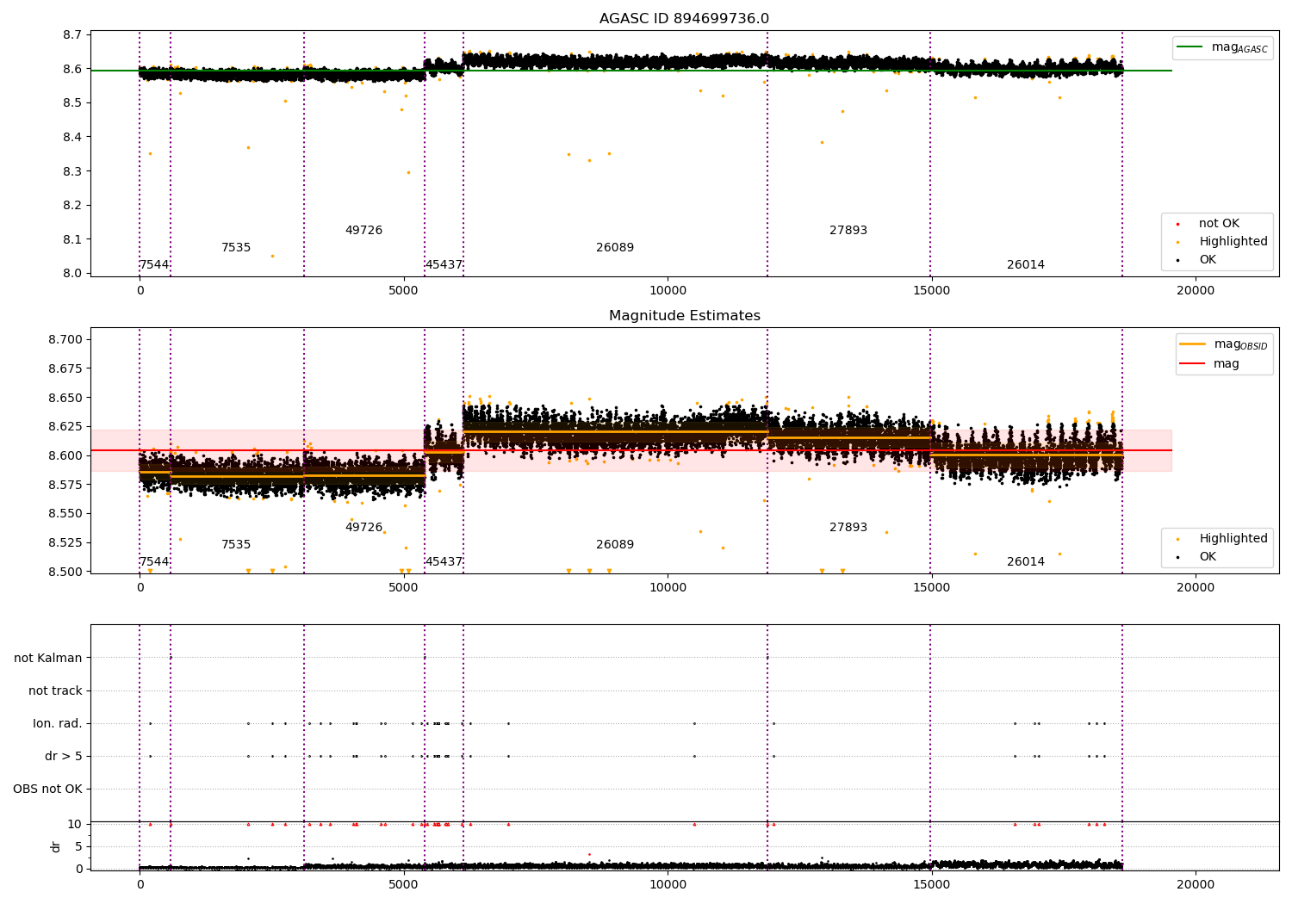Click obsid label 27893 in top plot
This screenshot has height=904, width=1292.
[848, 231]
